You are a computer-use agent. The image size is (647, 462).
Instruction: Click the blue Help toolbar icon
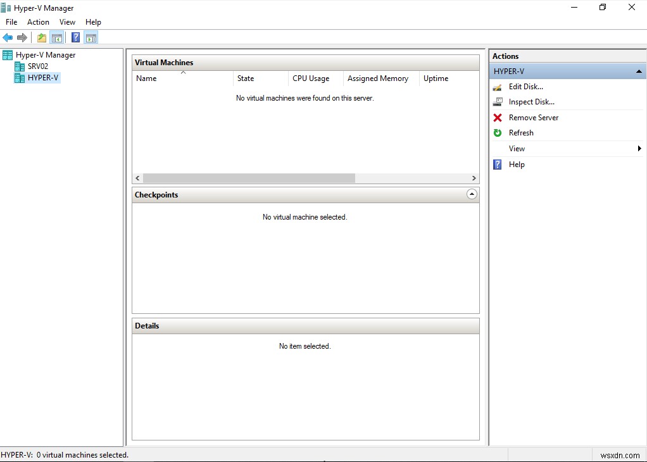75,38
